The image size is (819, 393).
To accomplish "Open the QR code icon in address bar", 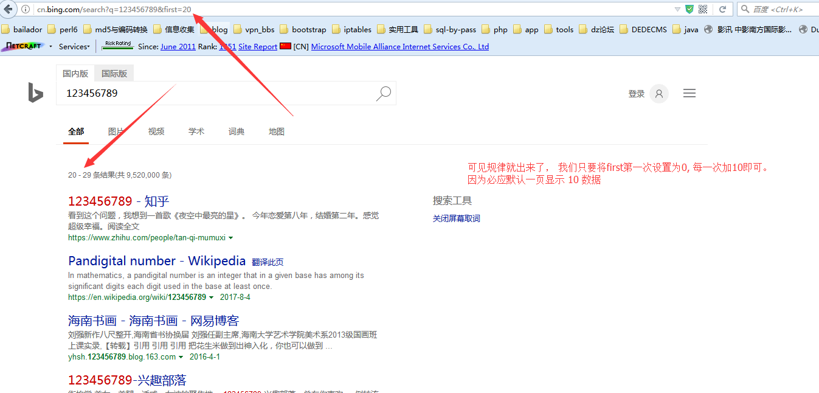I will [703, 9].
